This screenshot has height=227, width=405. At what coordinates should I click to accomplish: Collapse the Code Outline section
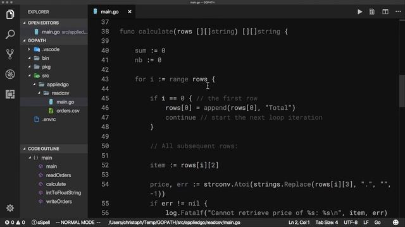tap(24, 149)
